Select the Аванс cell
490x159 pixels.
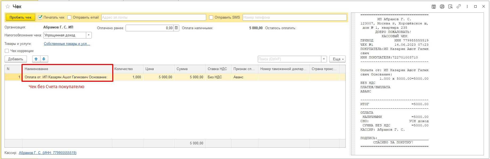245,77
